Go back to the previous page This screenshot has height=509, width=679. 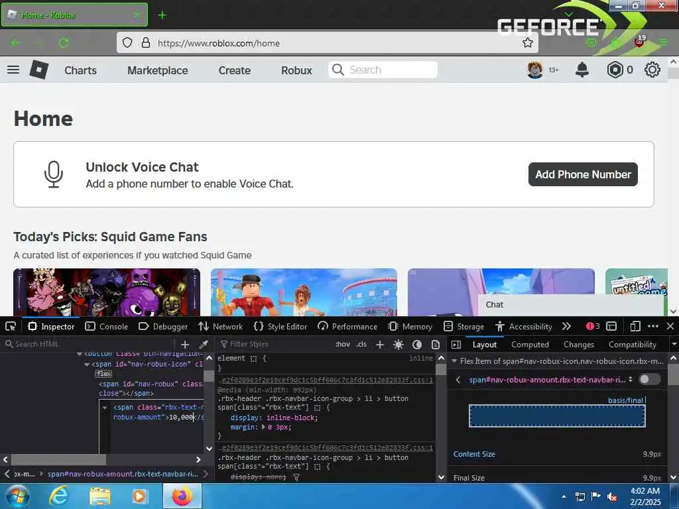[15, 42]
